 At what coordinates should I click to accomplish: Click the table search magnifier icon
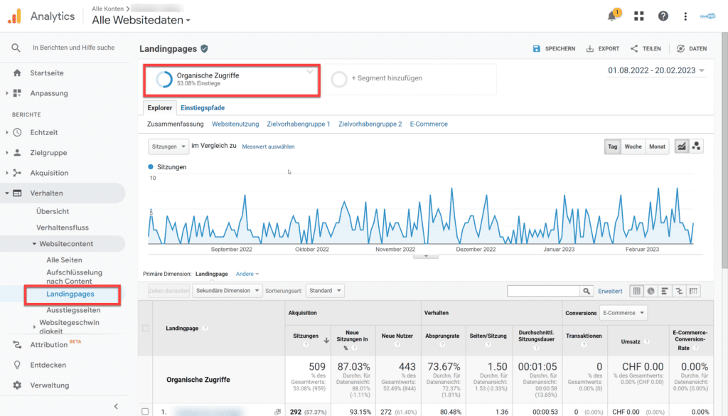pos(587,291)
